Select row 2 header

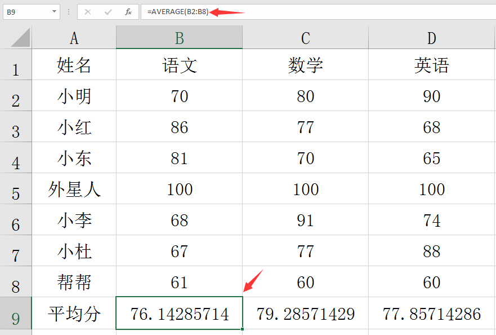pyautogui.click(x=16, y=95)
